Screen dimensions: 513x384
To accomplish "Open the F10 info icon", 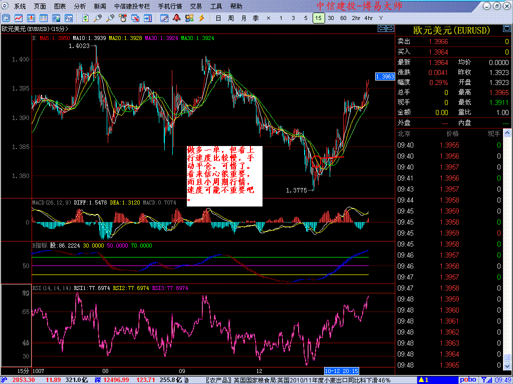I will coord(68,18).
